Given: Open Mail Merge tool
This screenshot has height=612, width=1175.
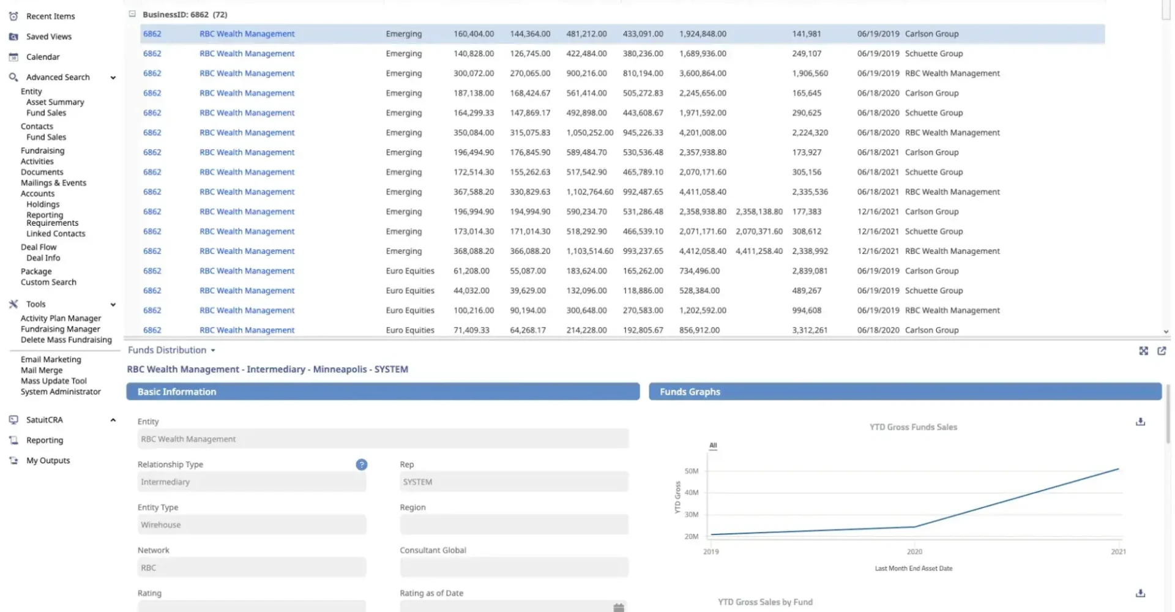Looking at the screenshot, I should (42, 370).
